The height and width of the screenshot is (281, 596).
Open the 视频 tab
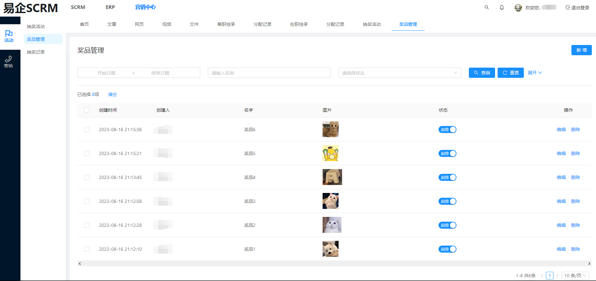point(167,24)
